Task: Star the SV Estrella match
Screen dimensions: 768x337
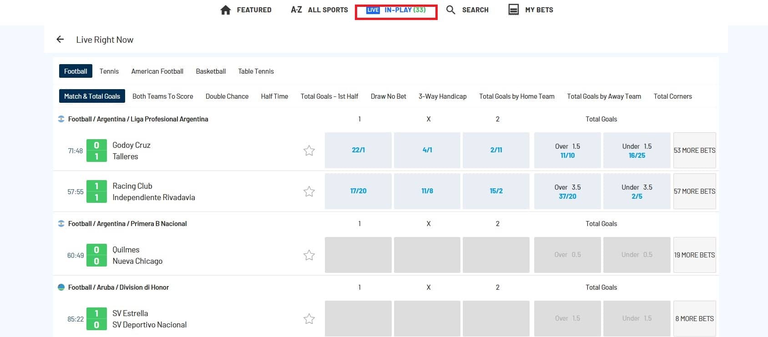Action: [x=309, y=319]
